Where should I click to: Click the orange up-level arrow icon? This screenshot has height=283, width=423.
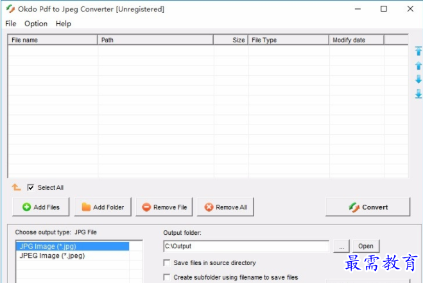pos(16,187)
